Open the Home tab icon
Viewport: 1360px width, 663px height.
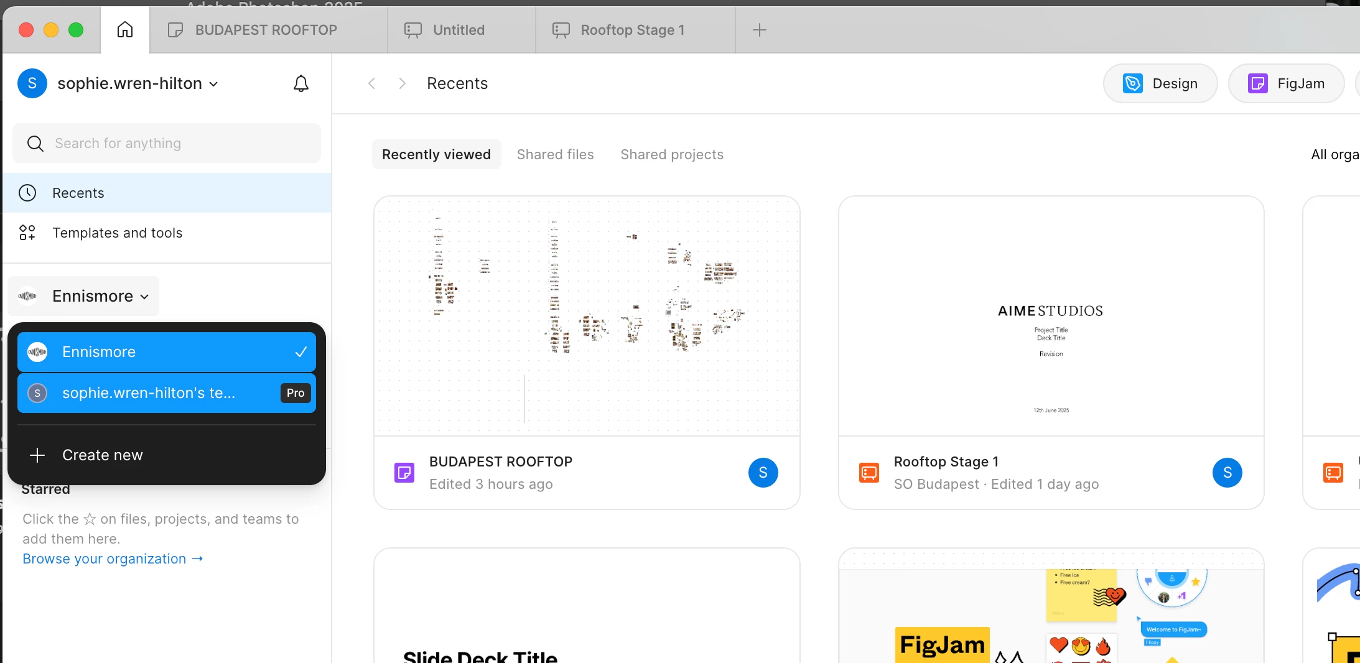point(125,30)
